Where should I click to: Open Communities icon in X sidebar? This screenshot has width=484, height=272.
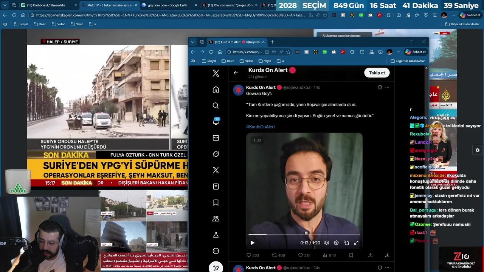(x=216, y=219)
